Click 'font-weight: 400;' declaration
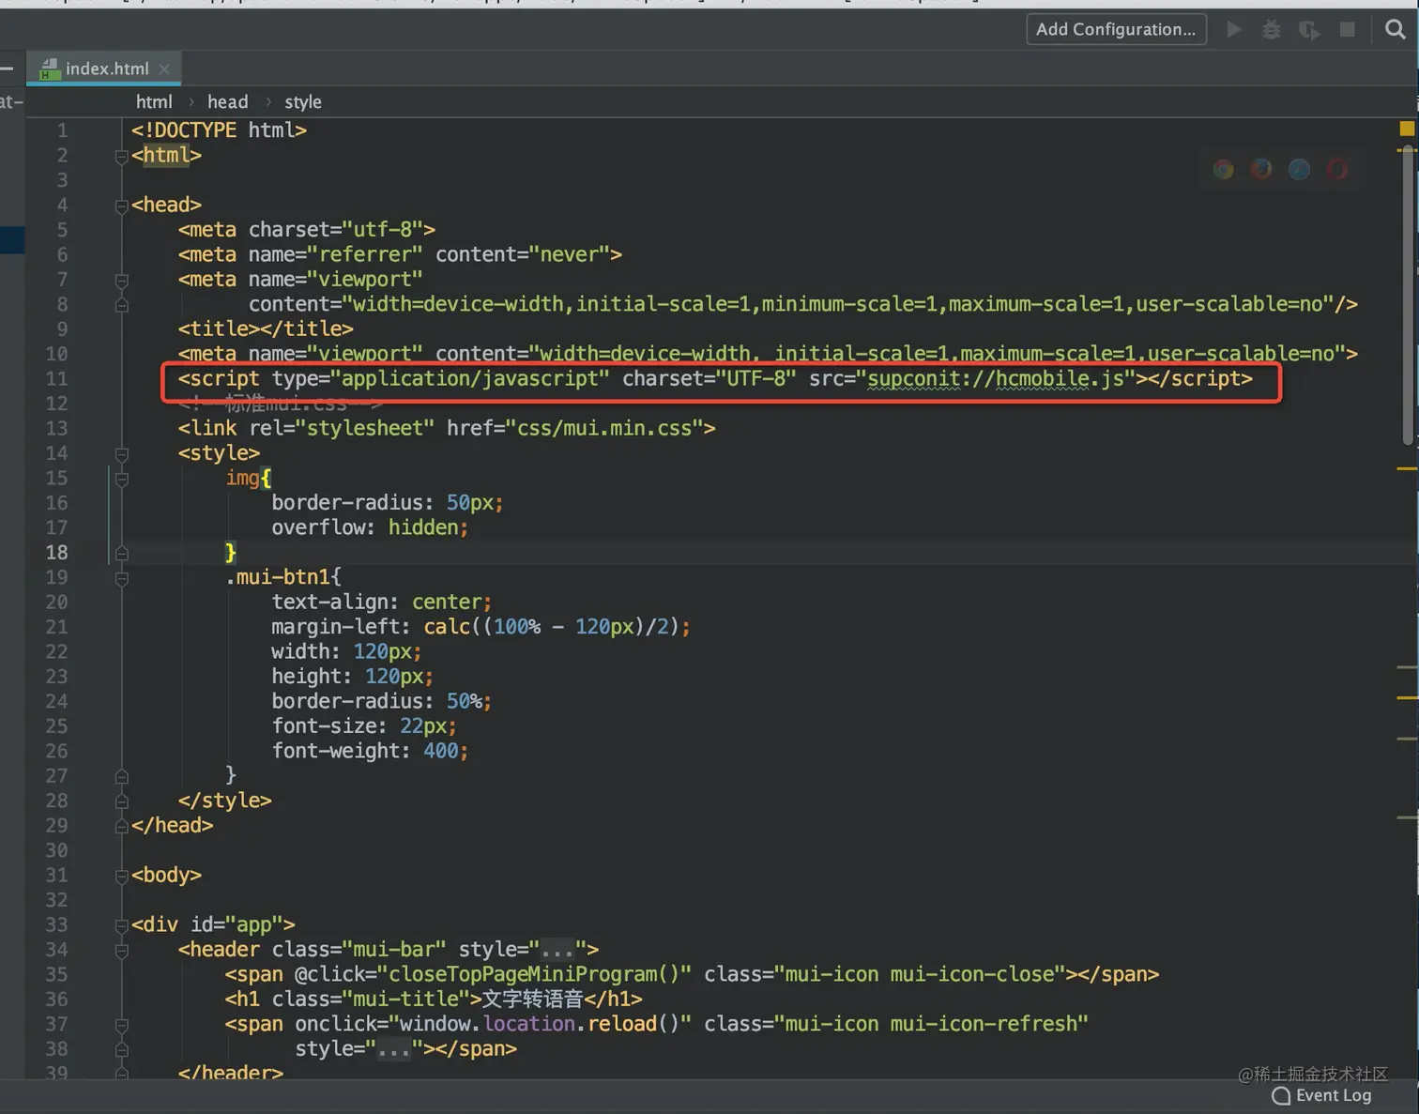Image resolution: width=1419 pixels, height=1114 pixels. point(370,751)
